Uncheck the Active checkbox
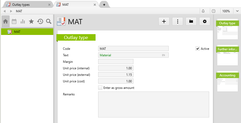The image size is (241, 123). tap(198, 48)
